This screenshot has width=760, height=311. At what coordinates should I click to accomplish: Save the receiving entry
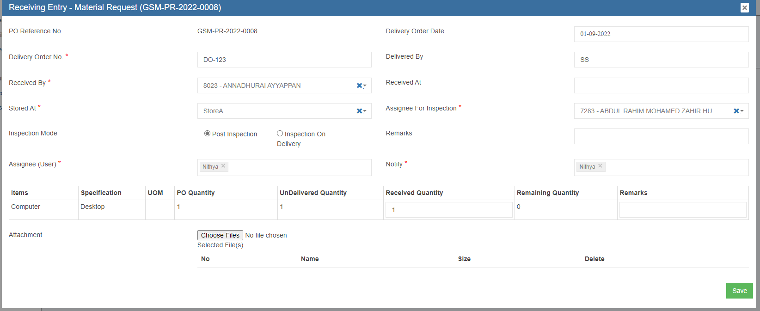click(739, 291)
